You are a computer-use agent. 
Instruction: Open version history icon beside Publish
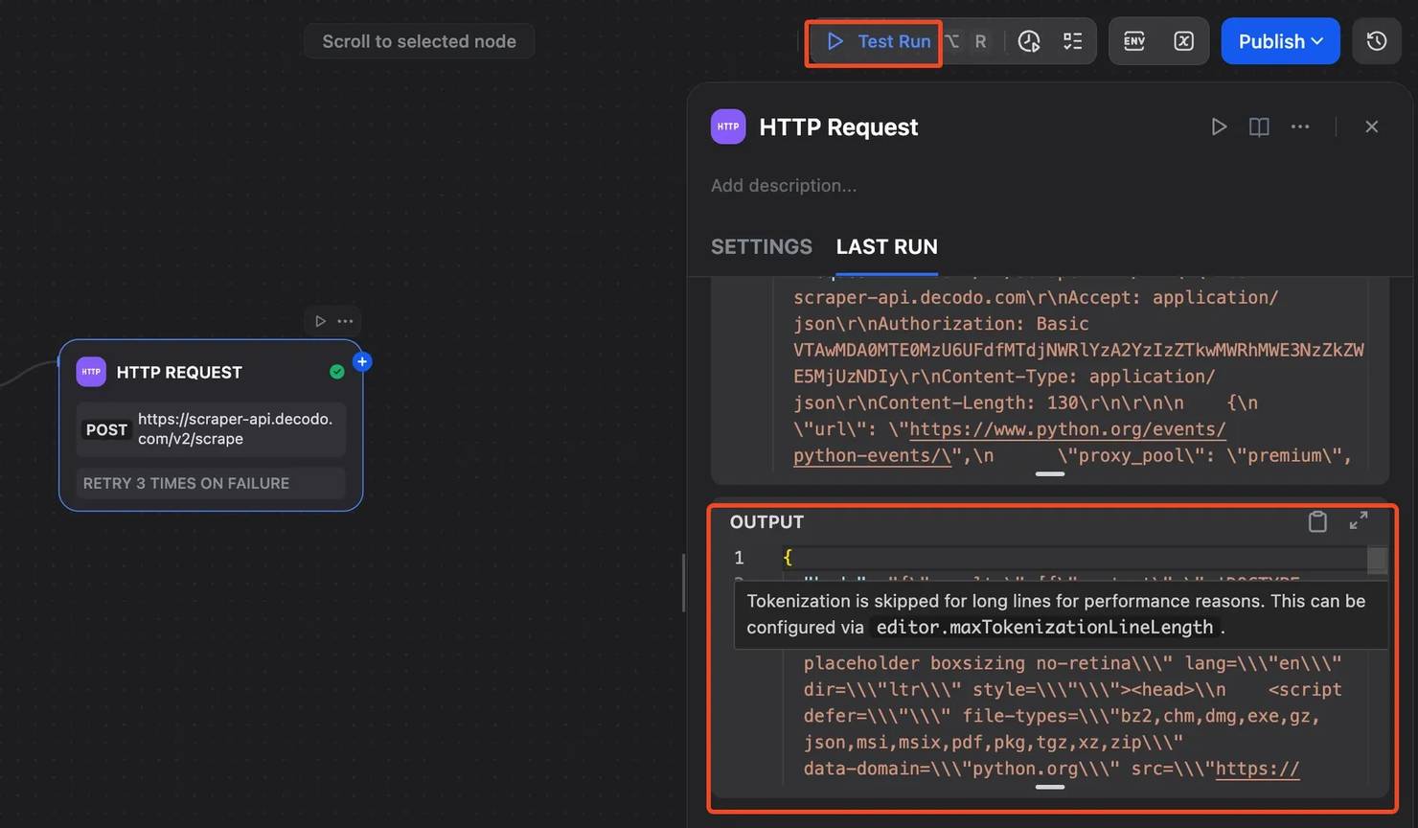[1377, 41]
